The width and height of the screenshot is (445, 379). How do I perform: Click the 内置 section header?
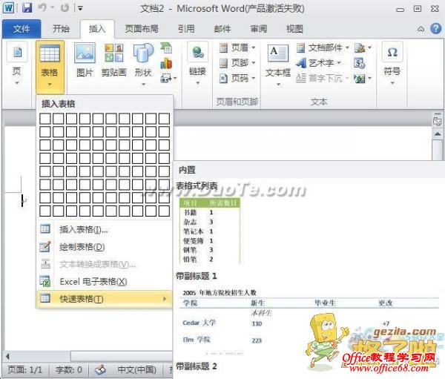point(187,170)
